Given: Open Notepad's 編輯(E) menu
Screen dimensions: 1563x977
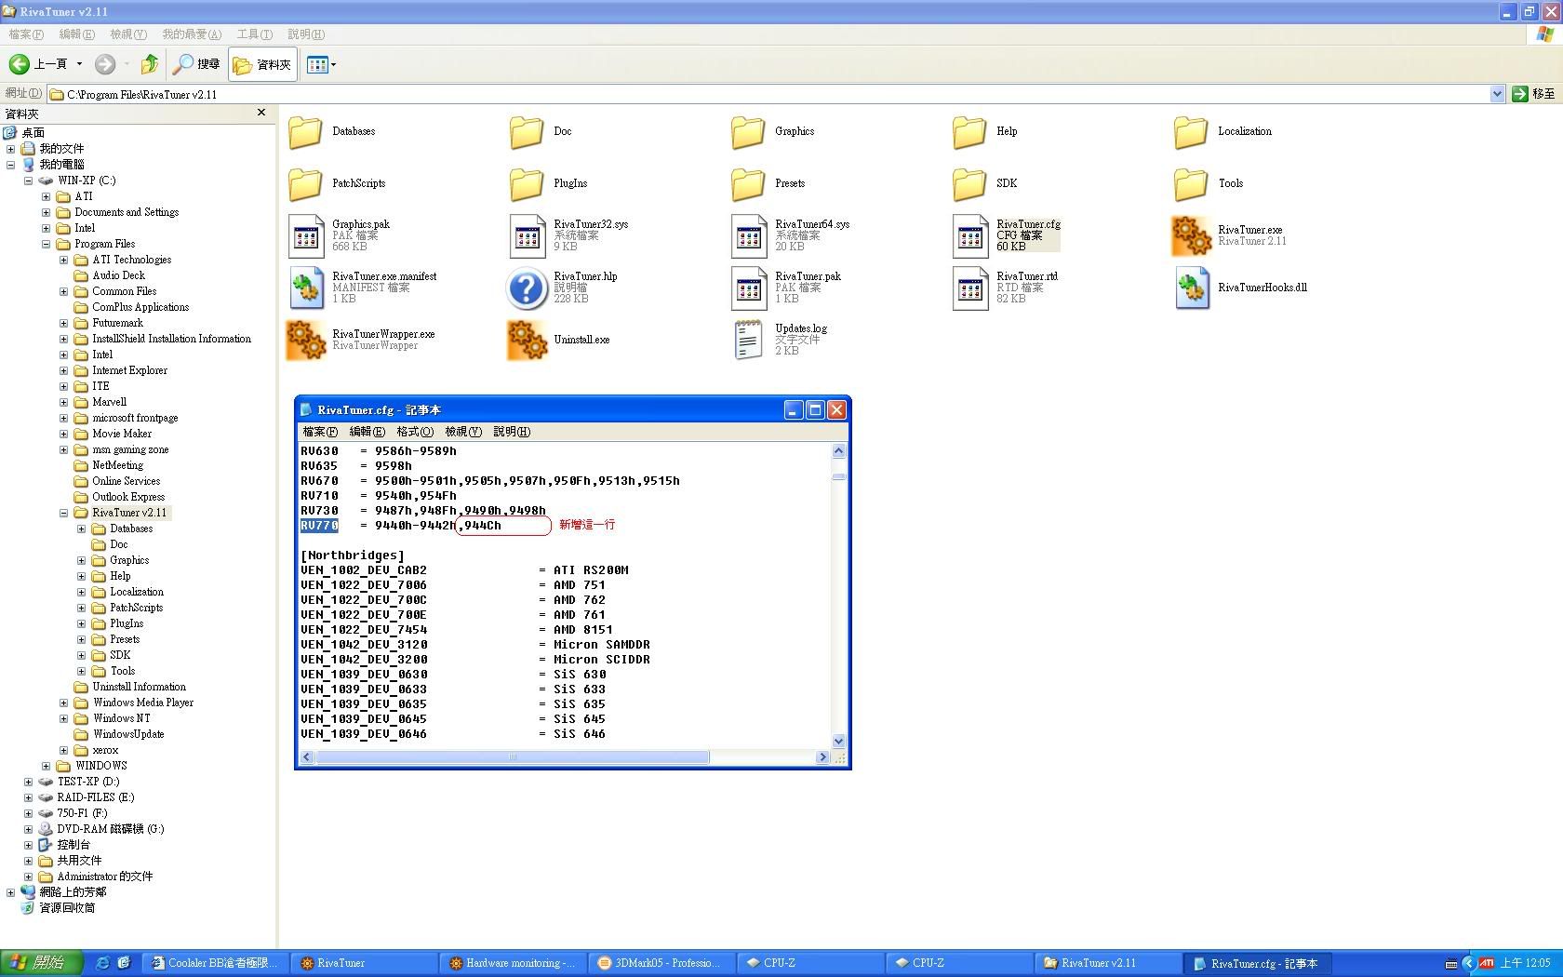Looking at the screenshot, I should (367, 432).
